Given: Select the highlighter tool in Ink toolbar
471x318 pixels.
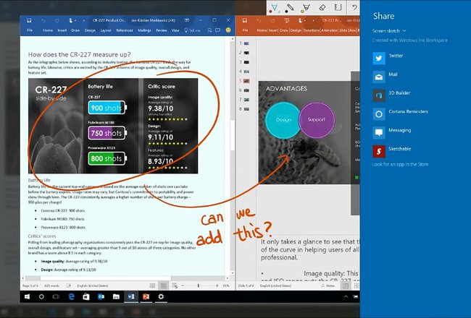Looking at the screenshot, I should coord(306,7).
